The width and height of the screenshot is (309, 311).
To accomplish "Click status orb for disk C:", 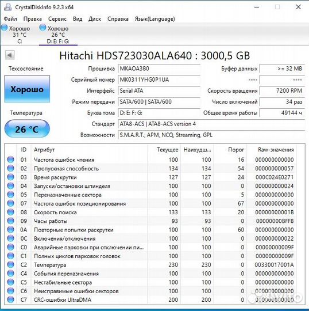I will tap(5, 28).
